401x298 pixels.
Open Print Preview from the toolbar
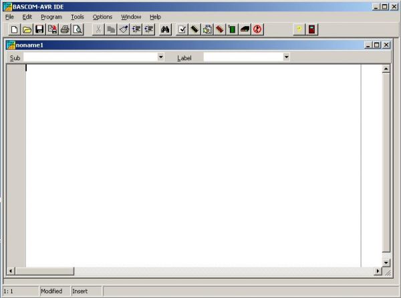pyautogui.click(x=78, y=29)
